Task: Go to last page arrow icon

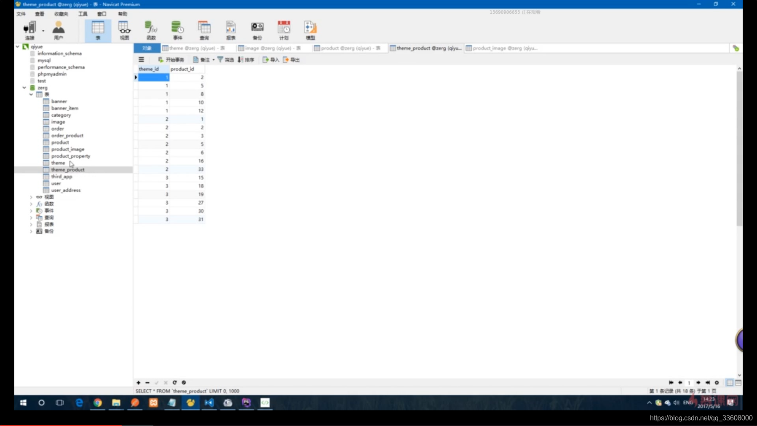Action: pyautogui.click(x=708, y=383)
